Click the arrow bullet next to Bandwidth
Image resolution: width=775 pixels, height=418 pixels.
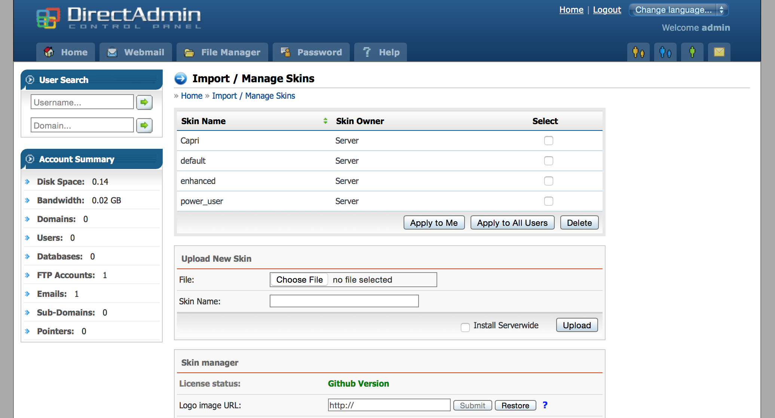27,200
